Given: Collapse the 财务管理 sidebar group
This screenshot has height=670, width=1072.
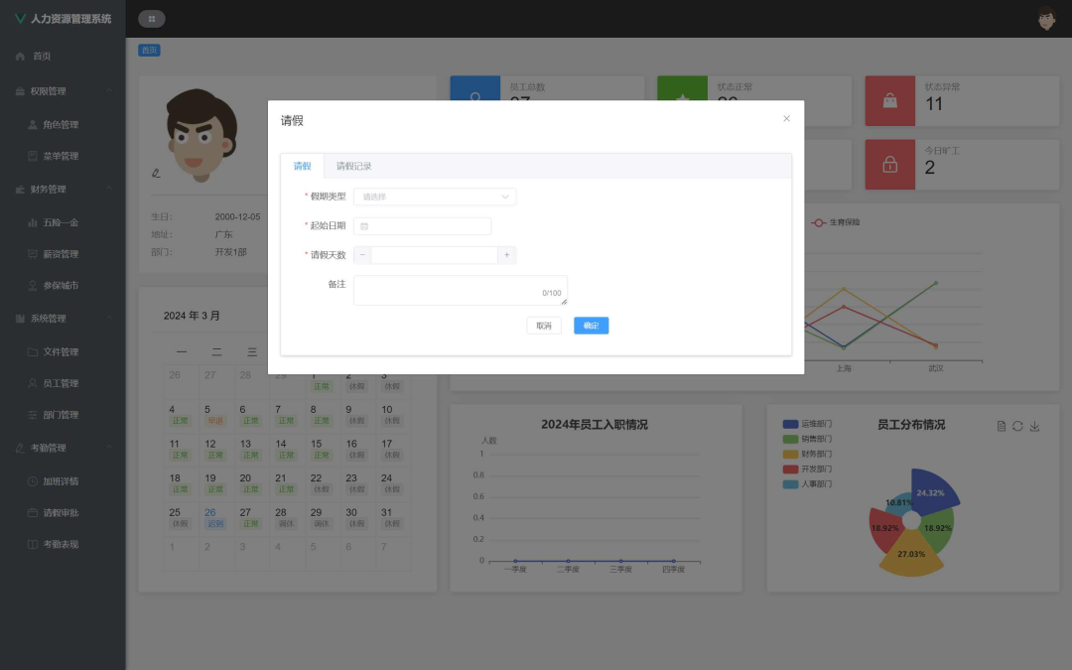Looking at the screenshot, I should click(63, 189).
